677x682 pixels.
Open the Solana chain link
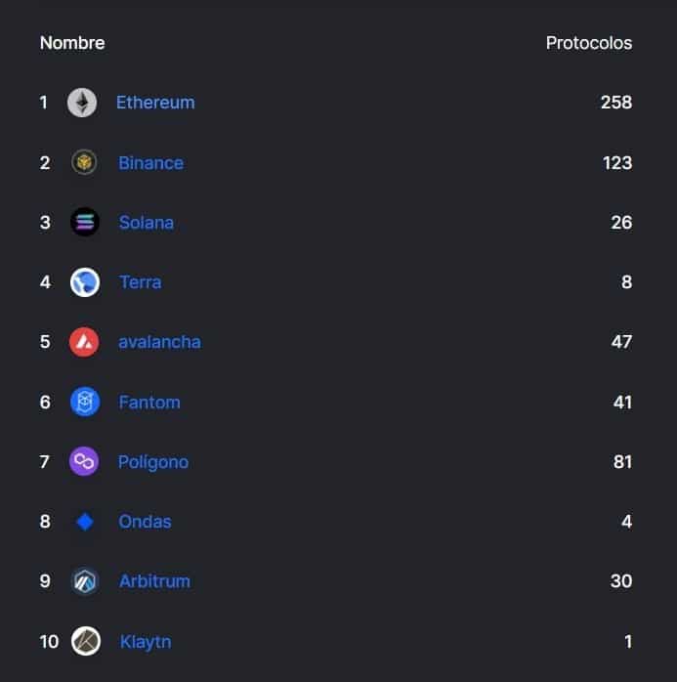coord(147,223)
